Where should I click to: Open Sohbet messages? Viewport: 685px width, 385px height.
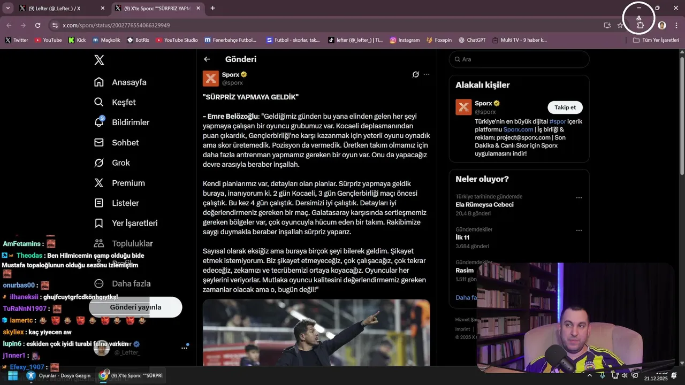point(117,143)
